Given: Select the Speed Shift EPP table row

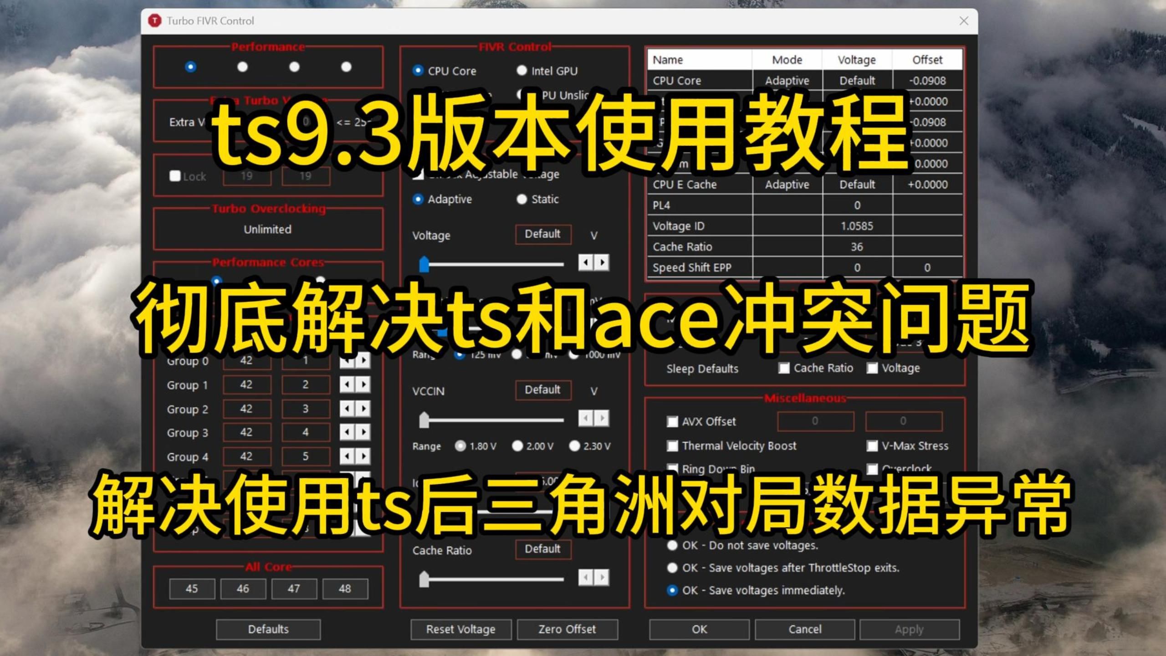Looking at the screenshot, I should point(805,267).
